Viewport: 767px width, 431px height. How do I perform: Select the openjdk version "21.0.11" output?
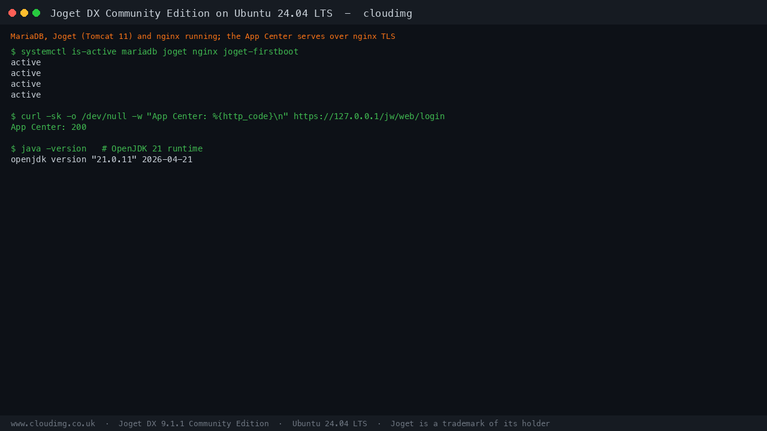point(102,159)
